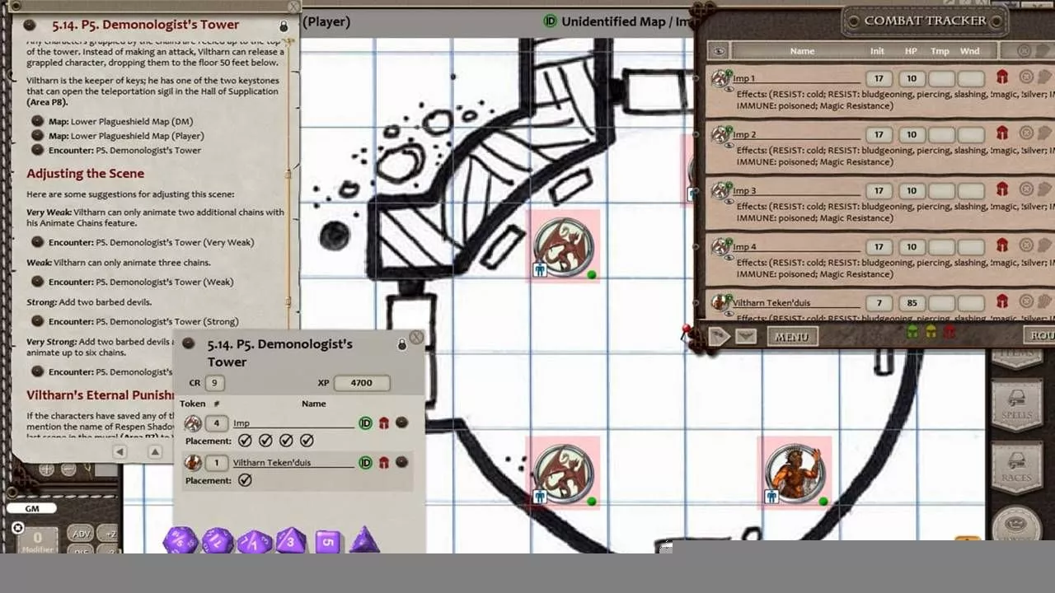Open the Demonologist's Tower (Weak) encounter link
The image size is (1055, 593).
[x=37, y=282]
